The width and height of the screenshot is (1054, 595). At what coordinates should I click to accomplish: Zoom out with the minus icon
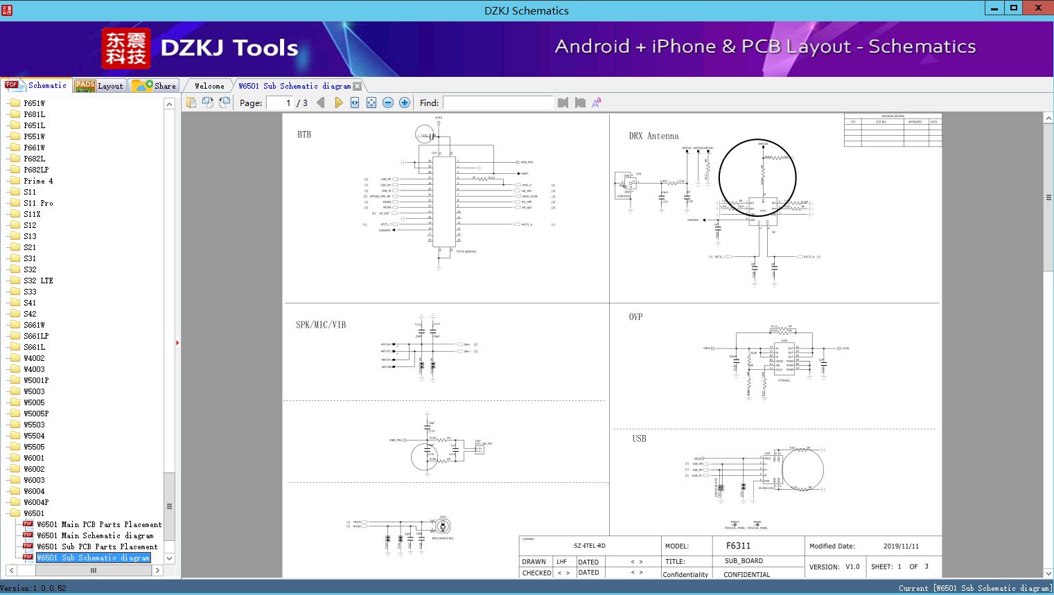(x=388, y=103)
